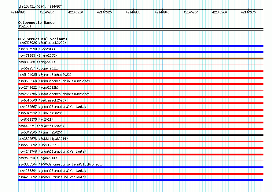Click the nsv6510603 (Sedlazeck2020) label
272x192 pixels.
pos(42,100)
